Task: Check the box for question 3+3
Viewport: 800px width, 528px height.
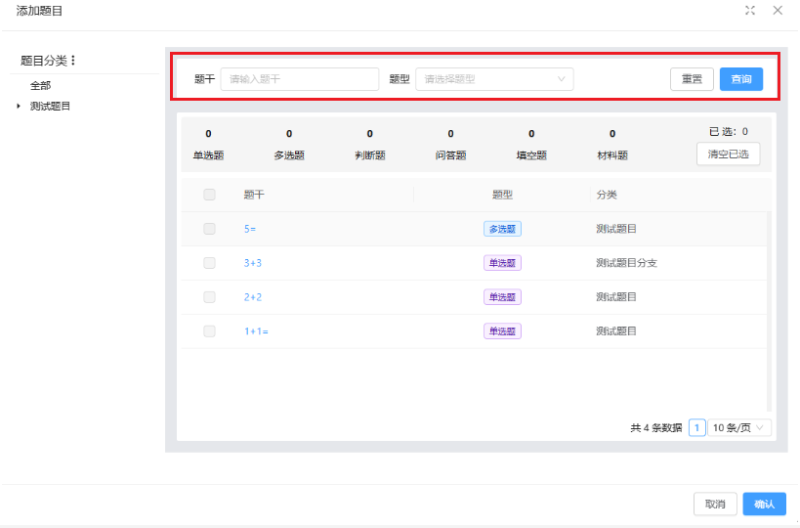Action: click(x=209, y=263)
